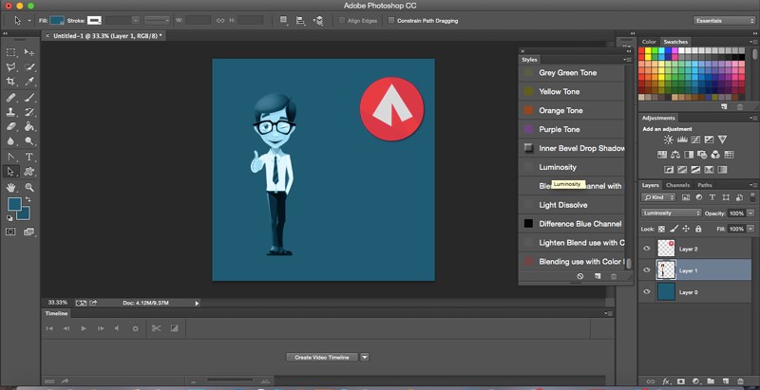760x390 pixels.
Task: Select the Crop tool
Action: point(10,82)
